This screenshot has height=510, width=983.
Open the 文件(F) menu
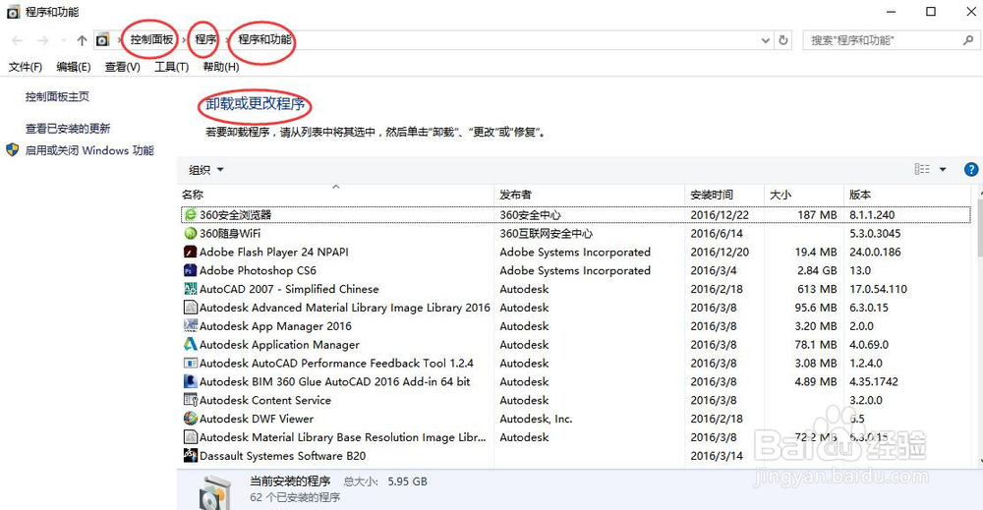click(26, 67)
